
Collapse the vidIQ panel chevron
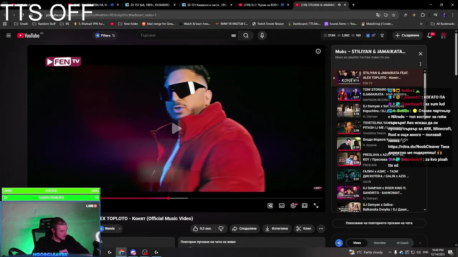click(420, 243)
